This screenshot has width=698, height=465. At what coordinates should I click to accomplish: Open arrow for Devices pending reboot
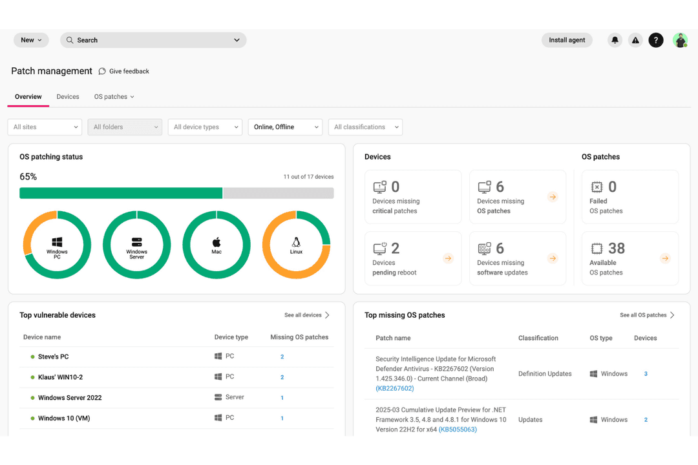coord(449,258)
